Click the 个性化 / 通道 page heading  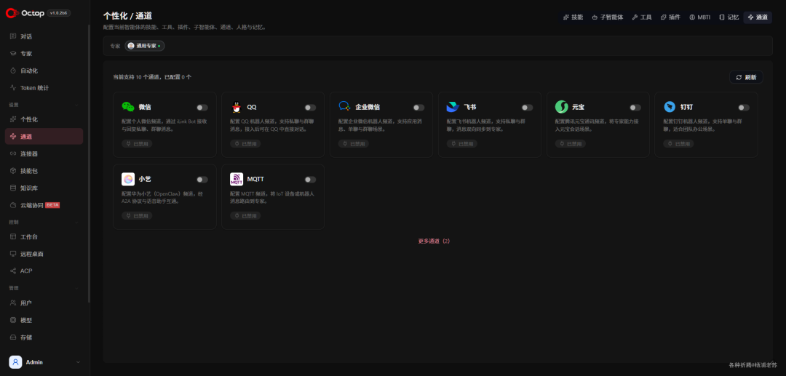click(x=127, y=17)
